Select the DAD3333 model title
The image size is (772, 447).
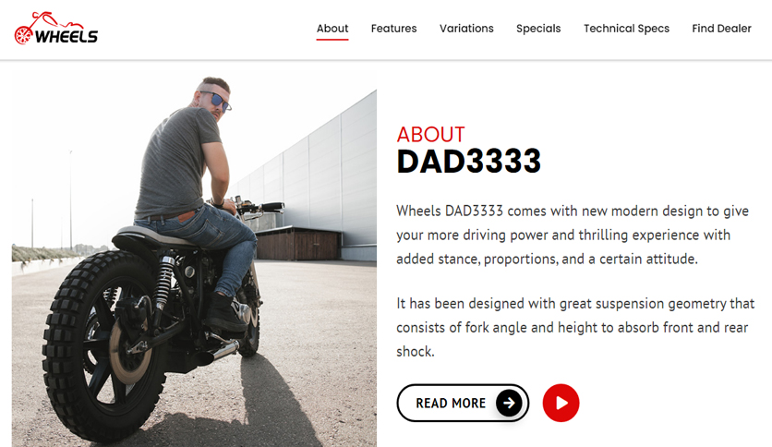coord(469,162)
